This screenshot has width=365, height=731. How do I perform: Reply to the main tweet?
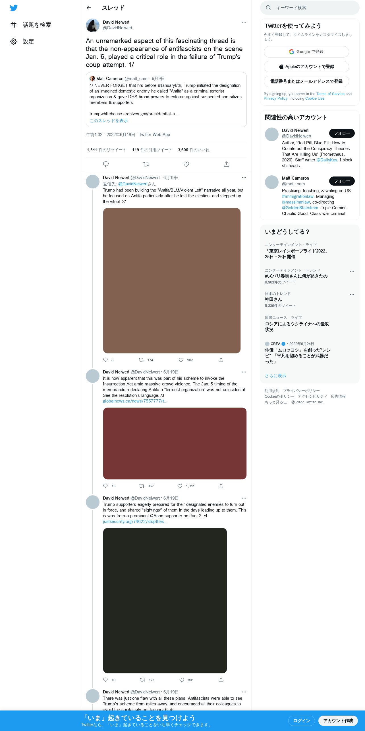(x=106, y=164)
